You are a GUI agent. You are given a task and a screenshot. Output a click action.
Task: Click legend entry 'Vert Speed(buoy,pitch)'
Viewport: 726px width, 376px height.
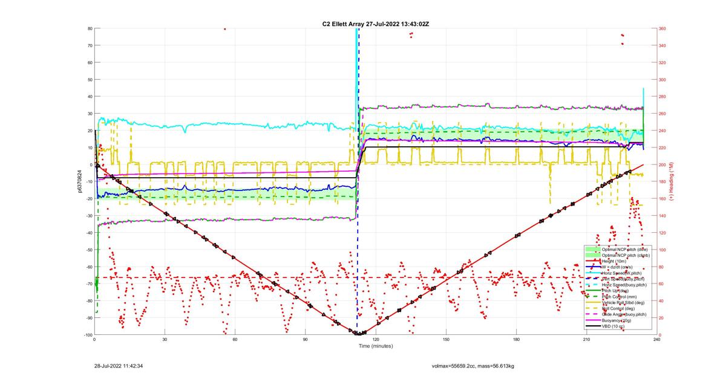pos(623,279)
